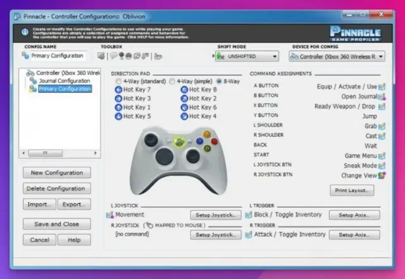Click the tree panel scrollbar left arrow
Image resolution: width=405 pixels, height=279 pixels.
(x=23, y=153)
